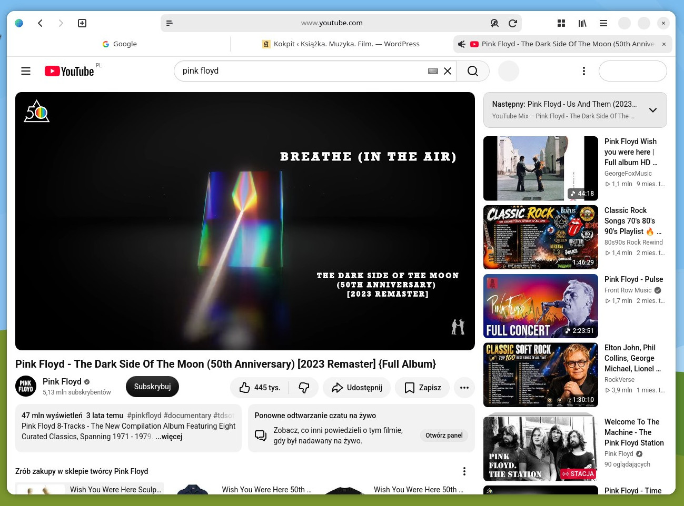Close the Pink Floyd YouTube tab
The height and width of the screenshot is (506, 684).
[664, 44]
